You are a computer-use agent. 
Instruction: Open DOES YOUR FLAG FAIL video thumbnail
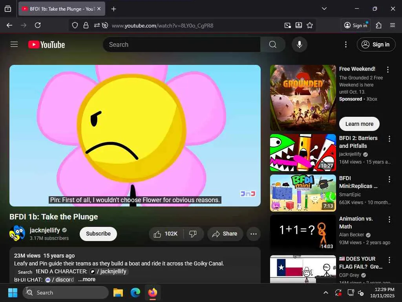coord(303,269)
